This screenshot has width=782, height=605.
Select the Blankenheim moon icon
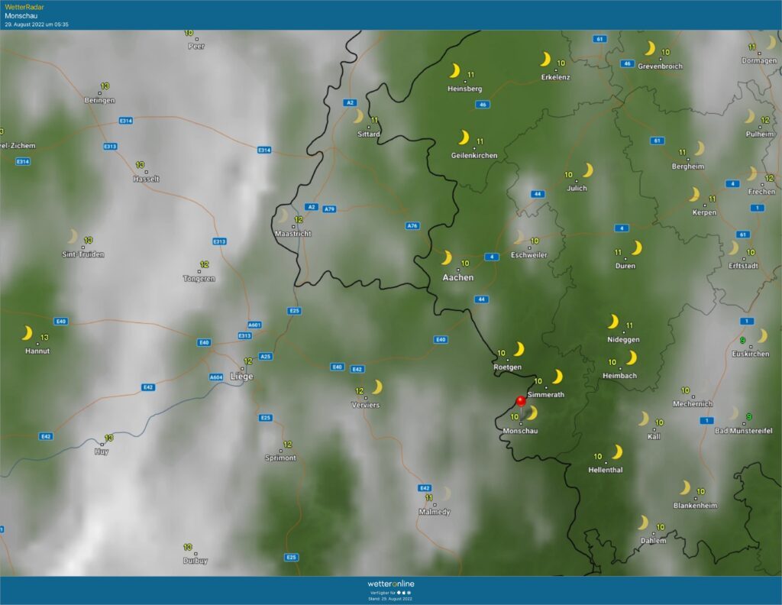(x=685, y=487)
